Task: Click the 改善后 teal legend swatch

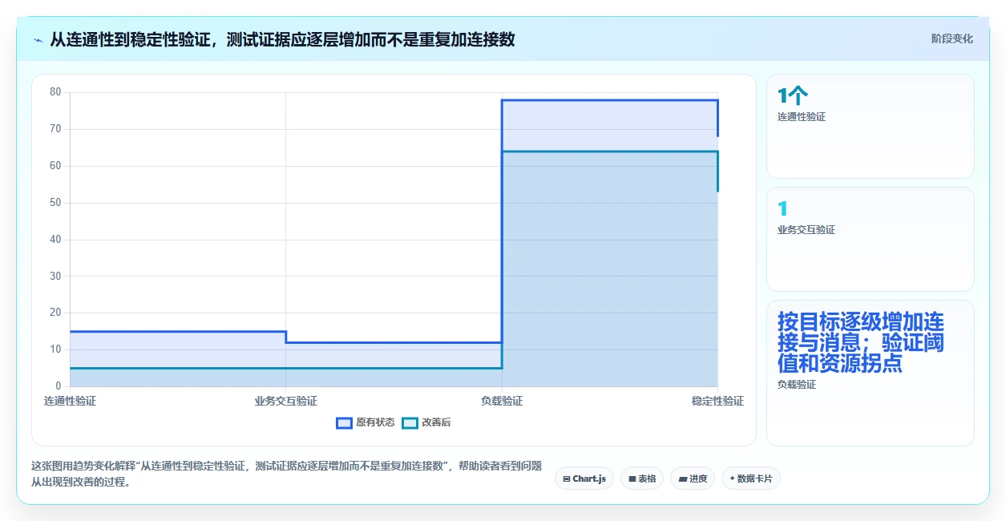Action: 410,422
